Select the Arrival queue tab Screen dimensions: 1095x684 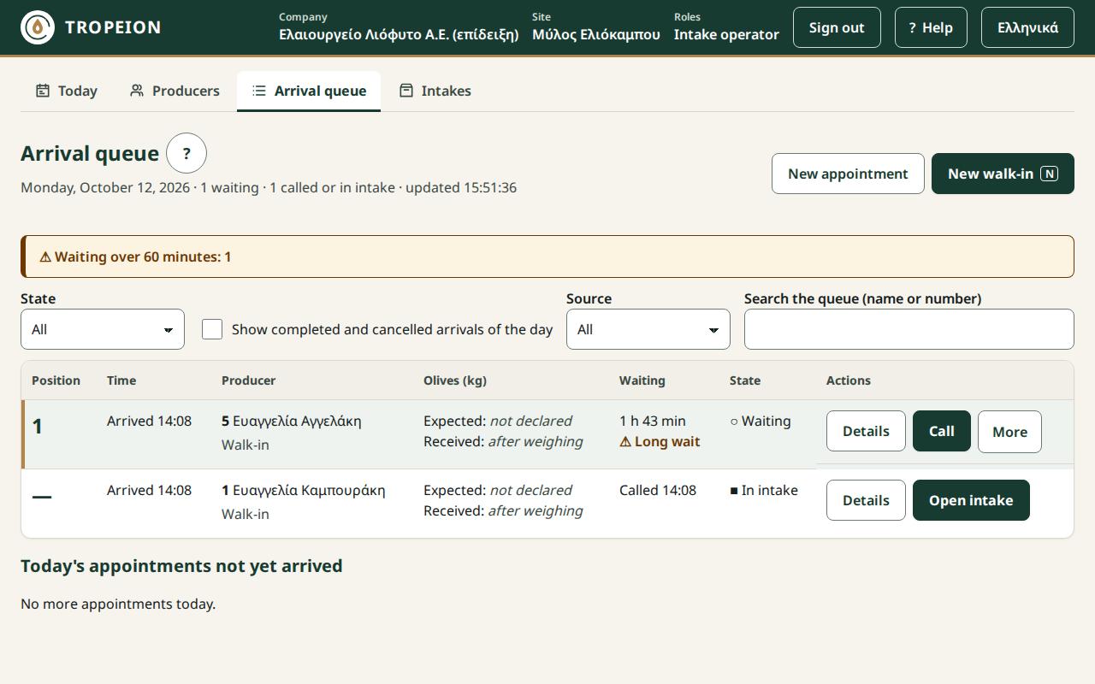(x=309, y=91)
